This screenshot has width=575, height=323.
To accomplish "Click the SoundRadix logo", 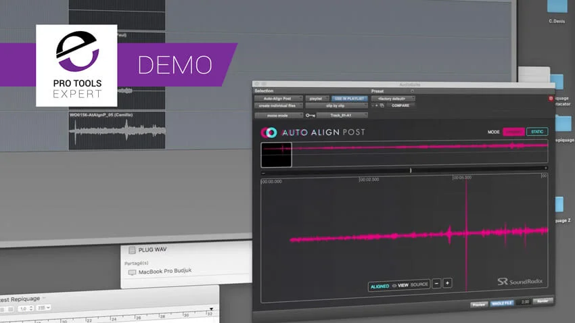I will (520, 281).
